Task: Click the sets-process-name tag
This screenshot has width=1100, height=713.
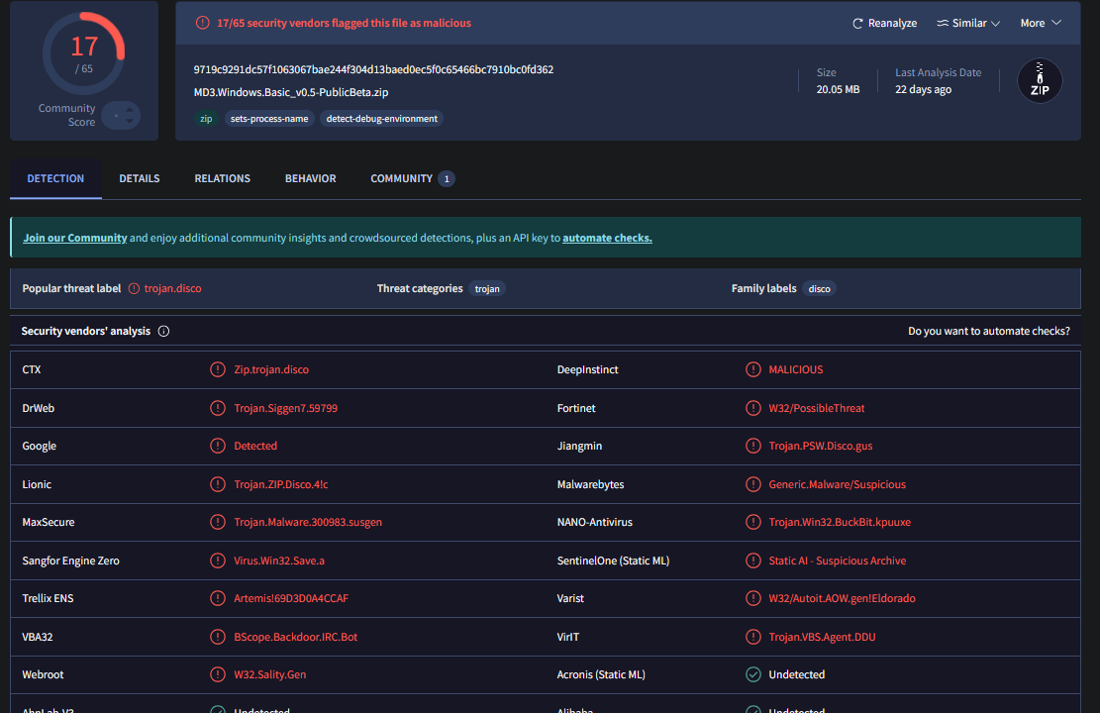Action: [x=269, y=119]
